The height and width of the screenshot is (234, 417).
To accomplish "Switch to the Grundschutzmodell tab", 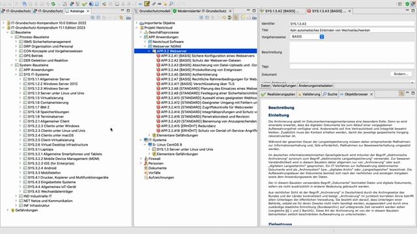I will point(152,11).
